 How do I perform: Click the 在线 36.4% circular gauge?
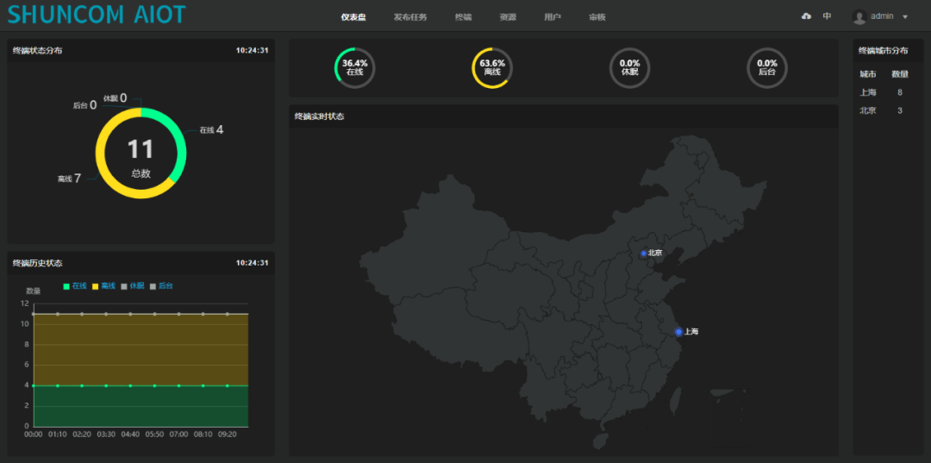pyautogui.click(x=354, y=67)
